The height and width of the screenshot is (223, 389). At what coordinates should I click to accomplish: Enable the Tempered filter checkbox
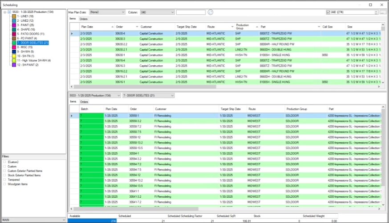[4, 180]
